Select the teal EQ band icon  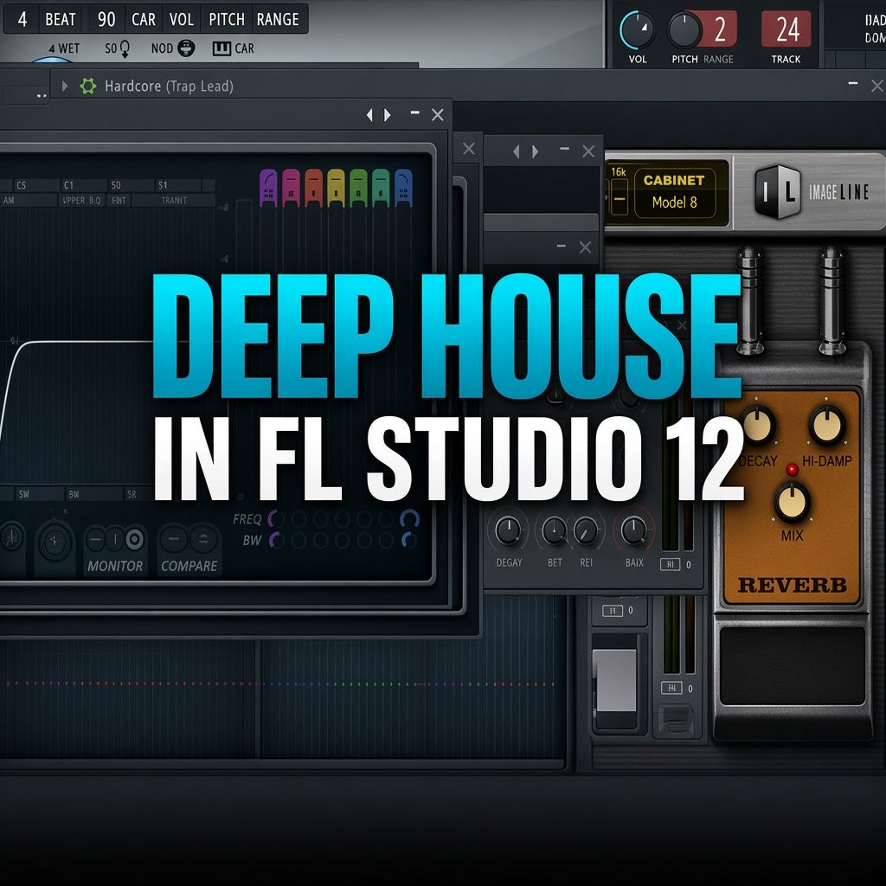381,188
